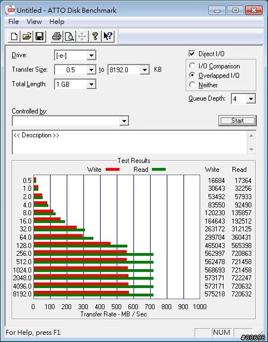Click the Transfer Rate - MB / Sec axis label
Screen dimensions: 268x342
(x=113, y=314)
